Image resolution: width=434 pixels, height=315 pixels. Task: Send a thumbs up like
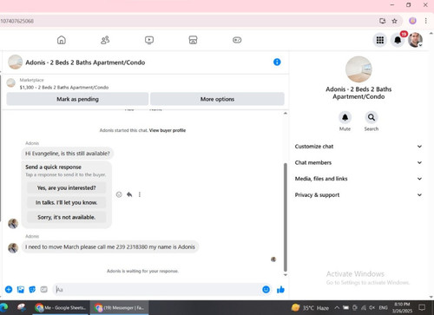point(280,289)
